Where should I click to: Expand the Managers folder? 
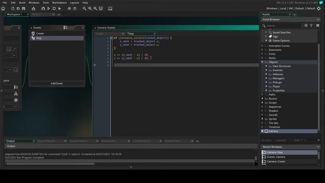click(266, 78)
